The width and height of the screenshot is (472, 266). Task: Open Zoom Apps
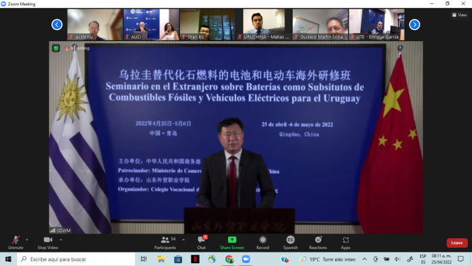tap(345, 242)
